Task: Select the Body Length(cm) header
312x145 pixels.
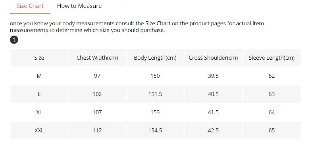Action: tap(155, 58)
